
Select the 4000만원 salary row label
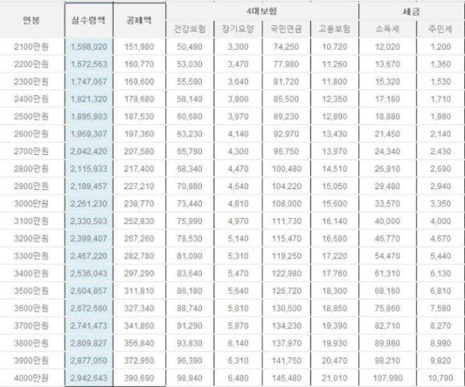point(31,378)
